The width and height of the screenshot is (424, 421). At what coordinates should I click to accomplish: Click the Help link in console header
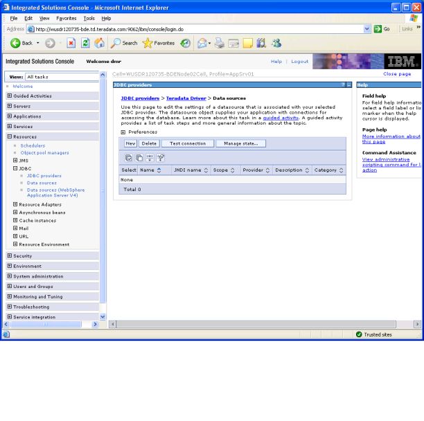pyautogui.click(x=276, y=62)
